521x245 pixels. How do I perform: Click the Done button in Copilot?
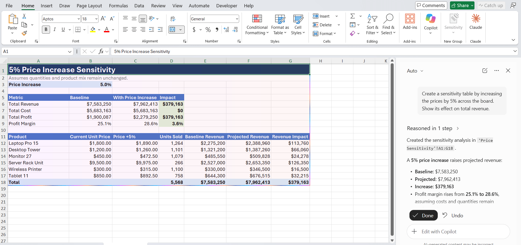point(423,215)
